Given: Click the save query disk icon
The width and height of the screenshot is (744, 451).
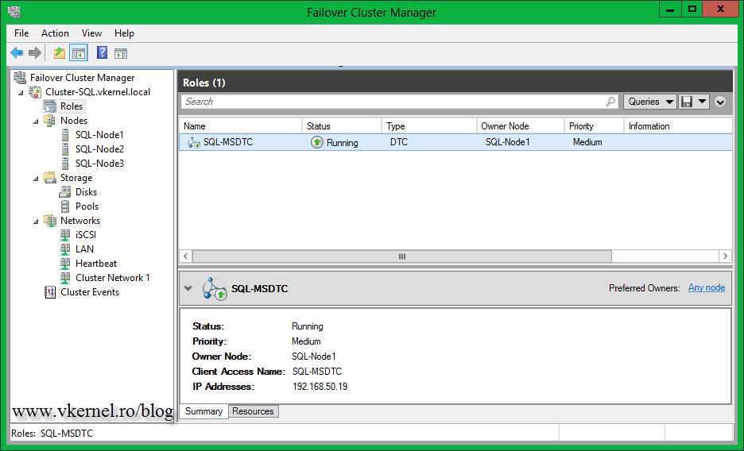Looking at the screenshot, I should tap(687, 102).
